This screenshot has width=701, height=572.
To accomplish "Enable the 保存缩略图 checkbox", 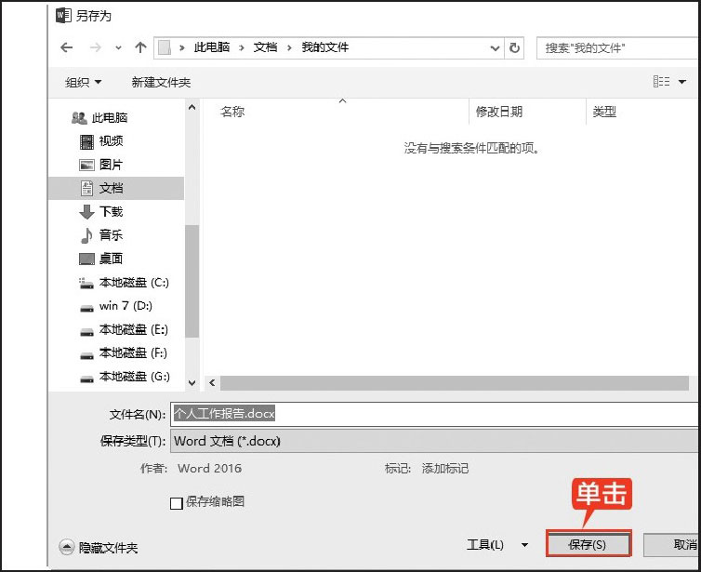I will [x=177, y=503].
